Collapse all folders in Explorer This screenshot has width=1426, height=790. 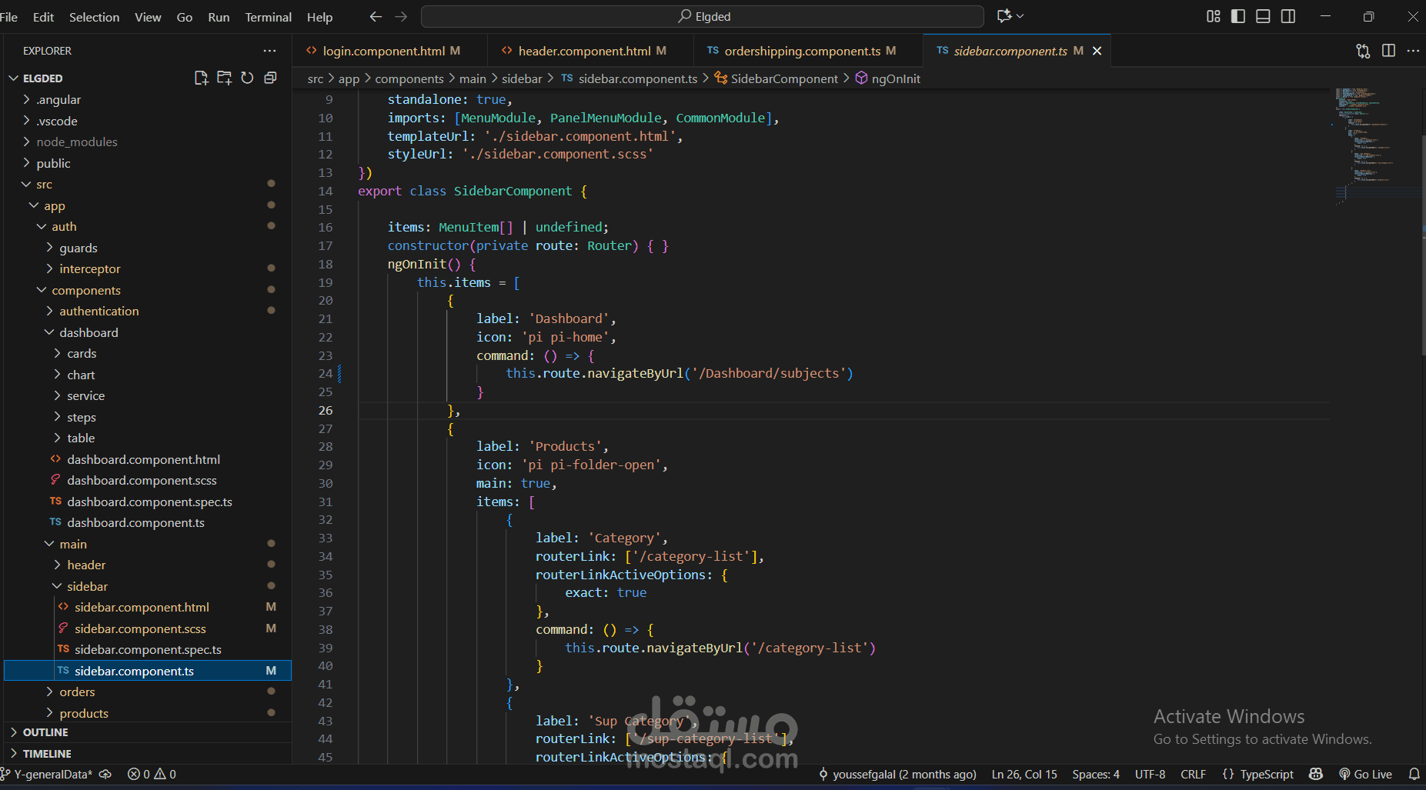point(270,78)
